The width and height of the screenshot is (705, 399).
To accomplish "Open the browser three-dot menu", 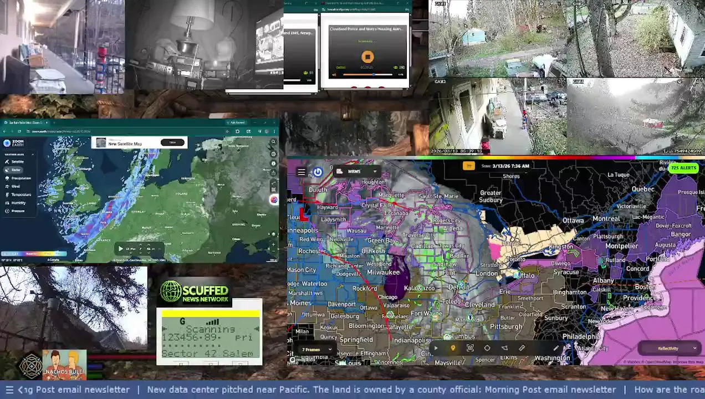I will tap(274, 131).
